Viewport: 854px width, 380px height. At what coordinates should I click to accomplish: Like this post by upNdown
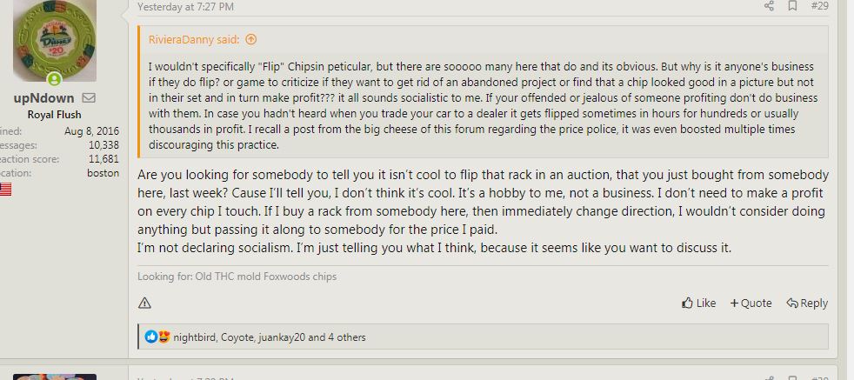pyautogui.click(x=699, y=303)
